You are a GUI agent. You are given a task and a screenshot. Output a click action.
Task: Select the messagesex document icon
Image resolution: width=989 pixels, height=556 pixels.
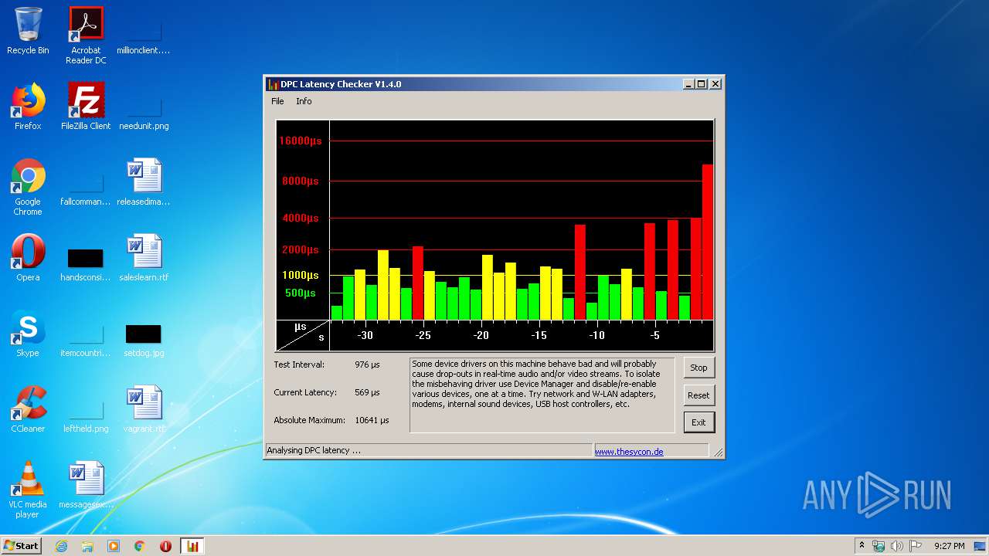pyautogui.click(x=86, y=485)
